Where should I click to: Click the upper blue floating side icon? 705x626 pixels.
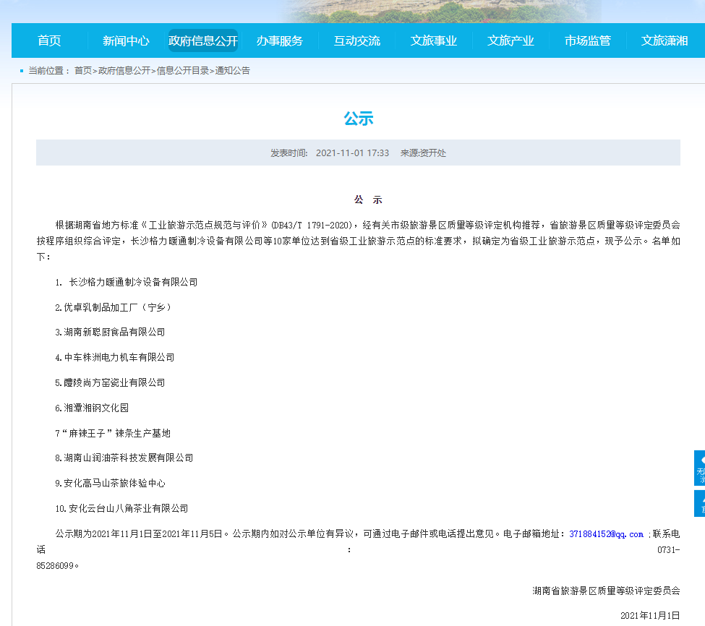700,468
